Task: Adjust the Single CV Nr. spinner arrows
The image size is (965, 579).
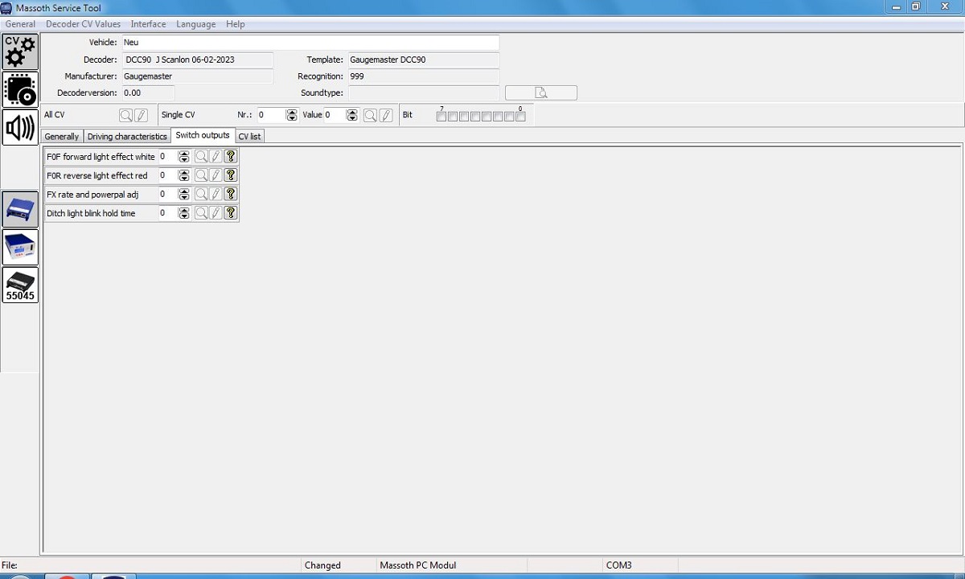Action: coord(292,115)
